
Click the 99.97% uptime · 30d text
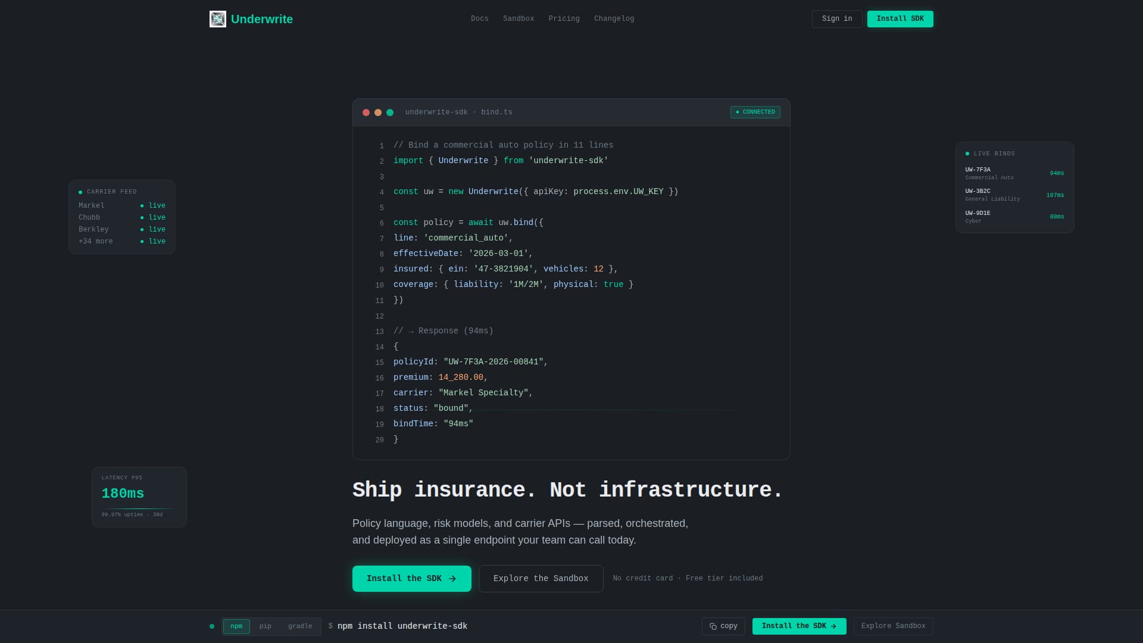click(x=132, y=514)
